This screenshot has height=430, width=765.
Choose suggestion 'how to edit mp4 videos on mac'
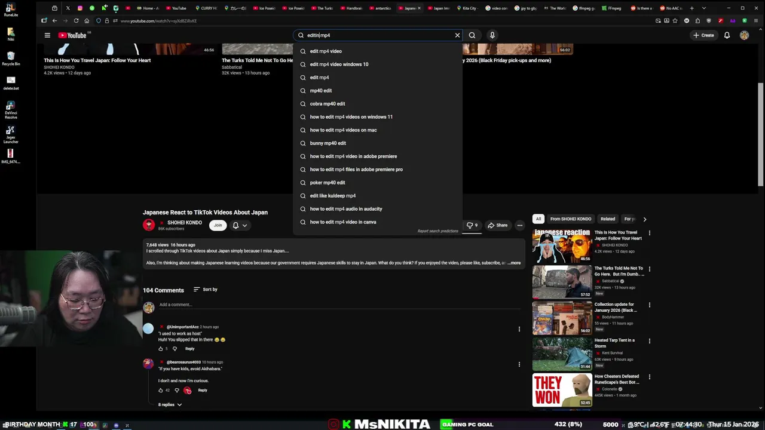pyautogui.click(x=378, y=130)
